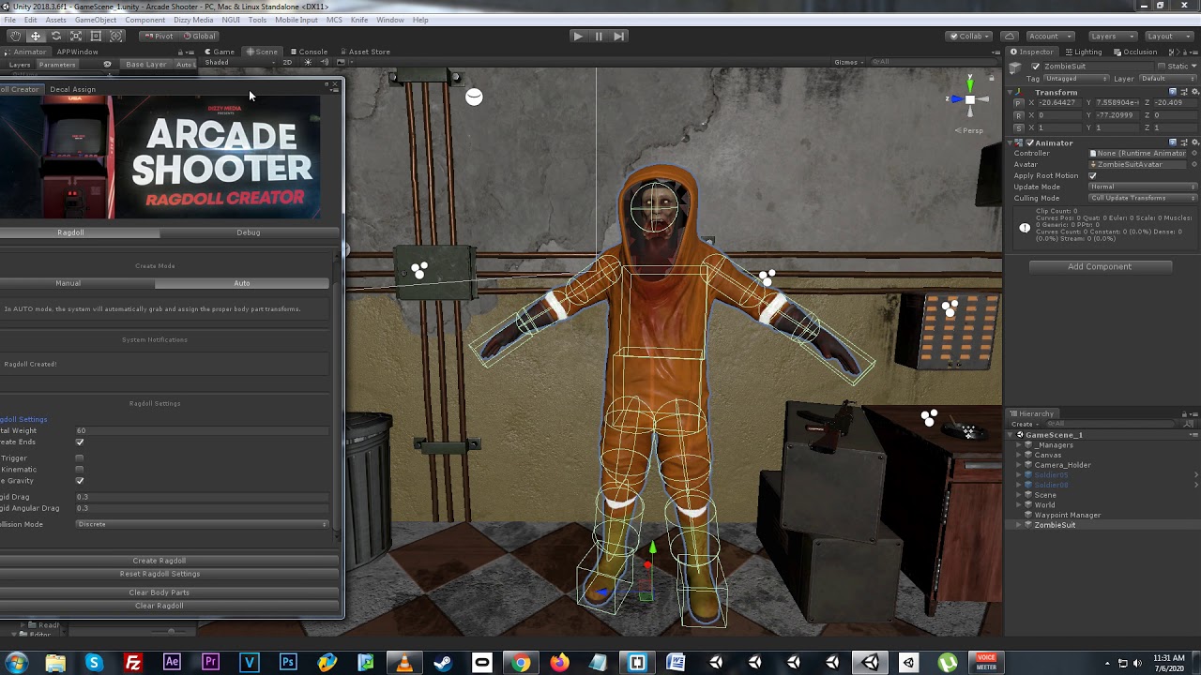Open Collision Mode Discrete dropdown
Image resolution: width=1201 pixels, height=675 pixels.
coord(202,524)
